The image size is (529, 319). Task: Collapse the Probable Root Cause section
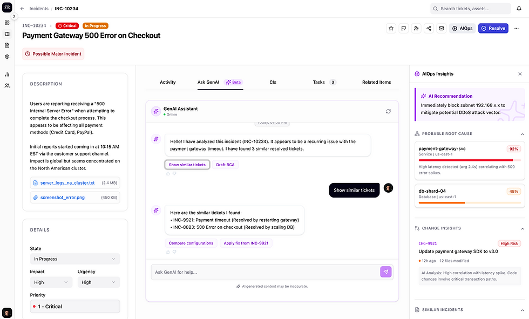coord(523,134)
